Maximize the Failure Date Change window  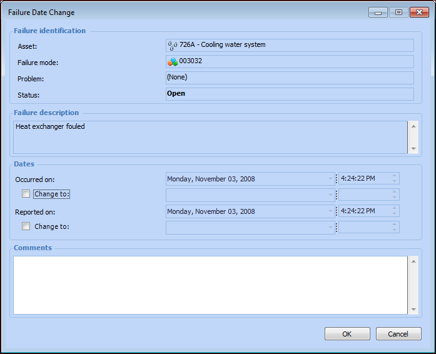pyautogui.click(x=398, y=13)
